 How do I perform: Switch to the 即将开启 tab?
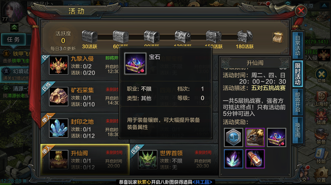tap(297, 102)
